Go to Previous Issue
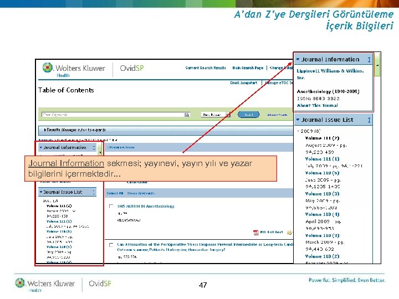Viewport: 399px width, 299px height. pyautogui.click(x=121, y=147)
